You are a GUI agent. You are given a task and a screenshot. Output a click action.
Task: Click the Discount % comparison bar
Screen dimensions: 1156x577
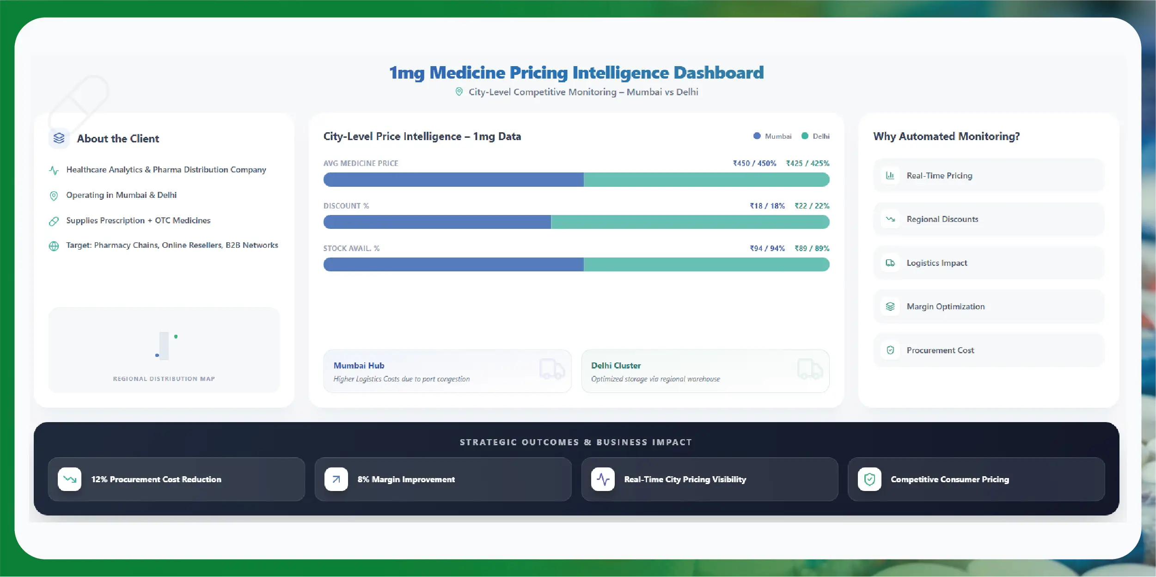[576, 222]
